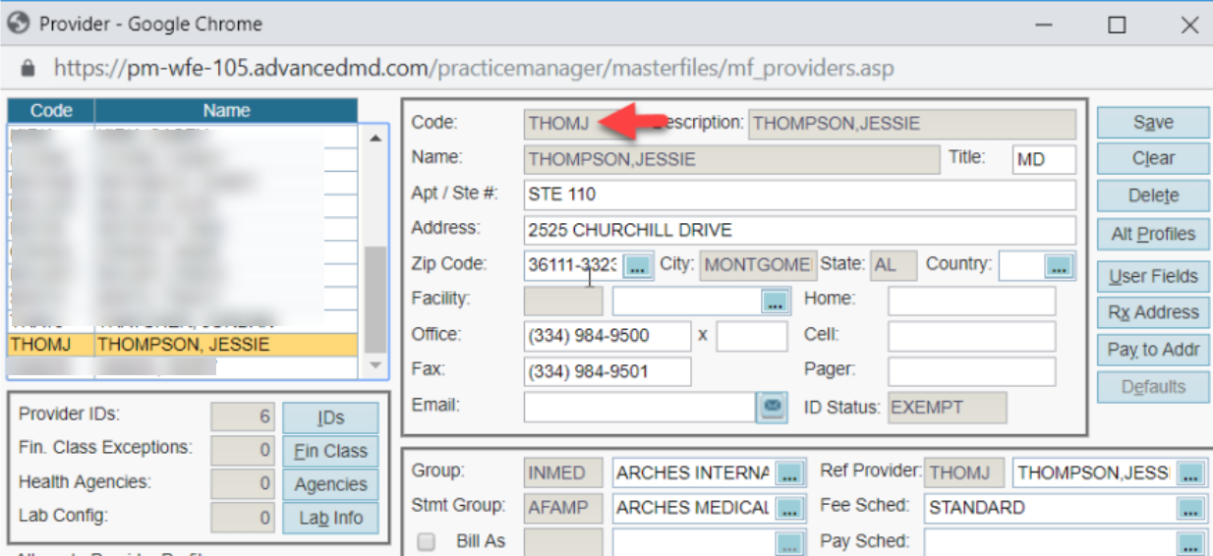Image resolution: width=1213 pixels, height=556 pixels.
Task: Maximize the Provider Chrome window
Action: (x=1117, y=26)
